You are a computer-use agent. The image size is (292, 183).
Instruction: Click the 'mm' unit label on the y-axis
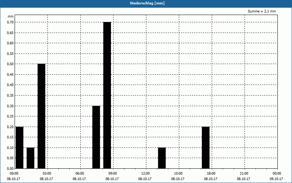pyautogui.click(x=11, y=16)
